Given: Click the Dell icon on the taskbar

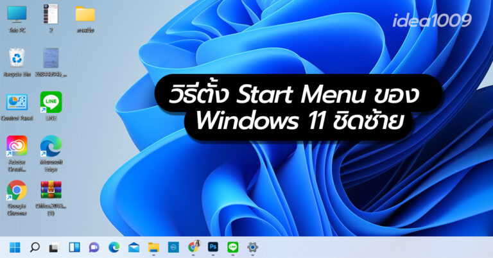Looking at the screenshot, I should click(x=173, y=246).
